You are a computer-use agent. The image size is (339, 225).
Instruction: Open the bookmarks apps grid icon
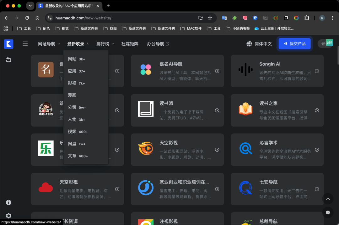click(6, 28)
